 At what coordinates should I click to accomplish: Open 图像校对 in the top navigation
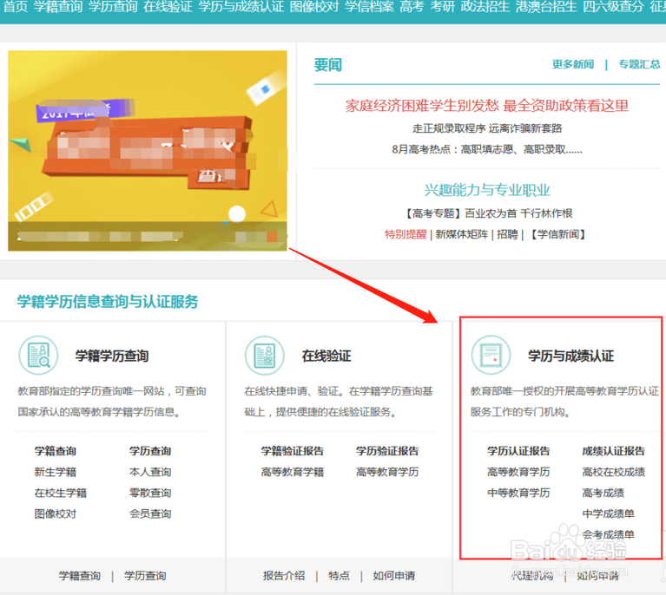(314, 7)
